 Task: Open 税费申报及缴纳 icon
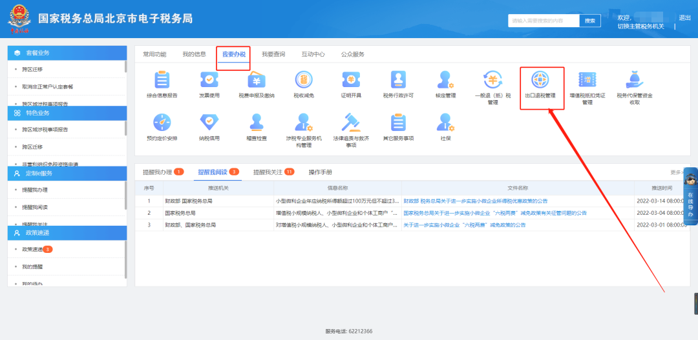tap(257, 80)
